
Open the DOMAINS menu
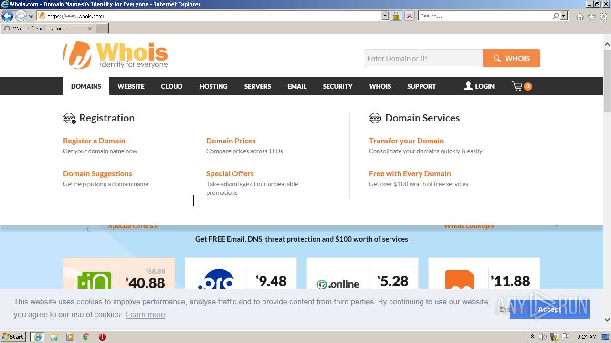point(86,86)
